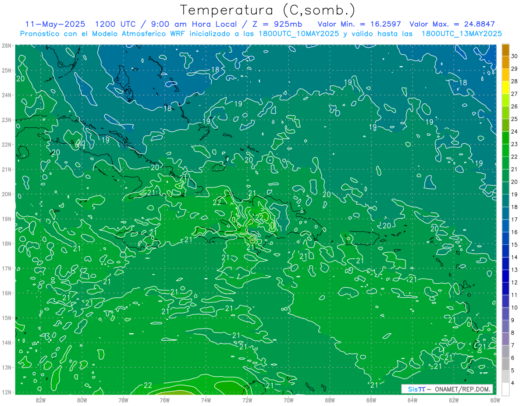Click the 23 value on the color scale
This screenshot has height=406, width=526.
coord(514,144)
